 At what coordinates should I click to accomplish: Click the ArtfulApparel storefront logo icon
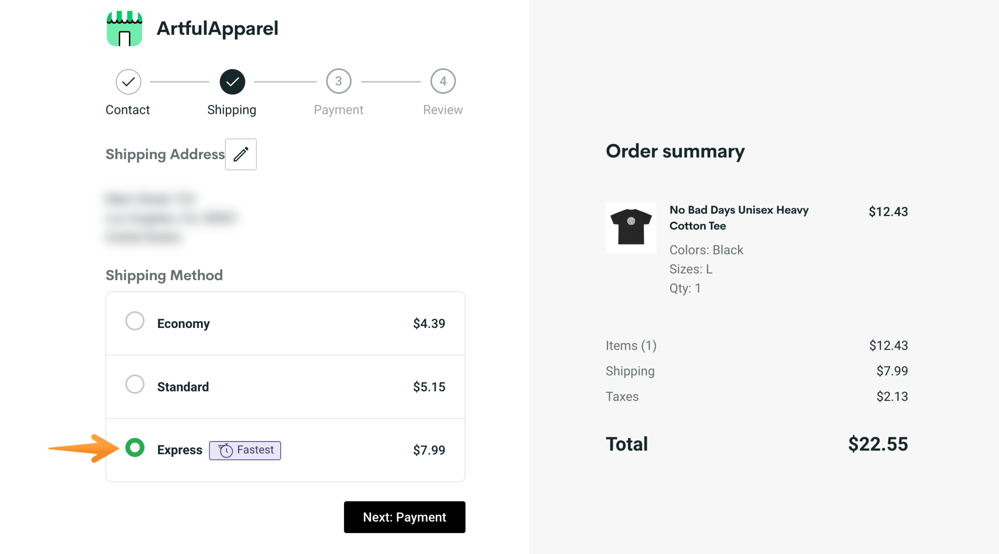coord(124,28)
